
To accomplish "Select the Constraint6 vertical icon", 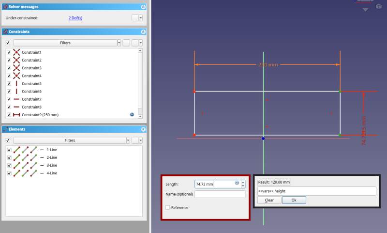I will click(16, 92).
